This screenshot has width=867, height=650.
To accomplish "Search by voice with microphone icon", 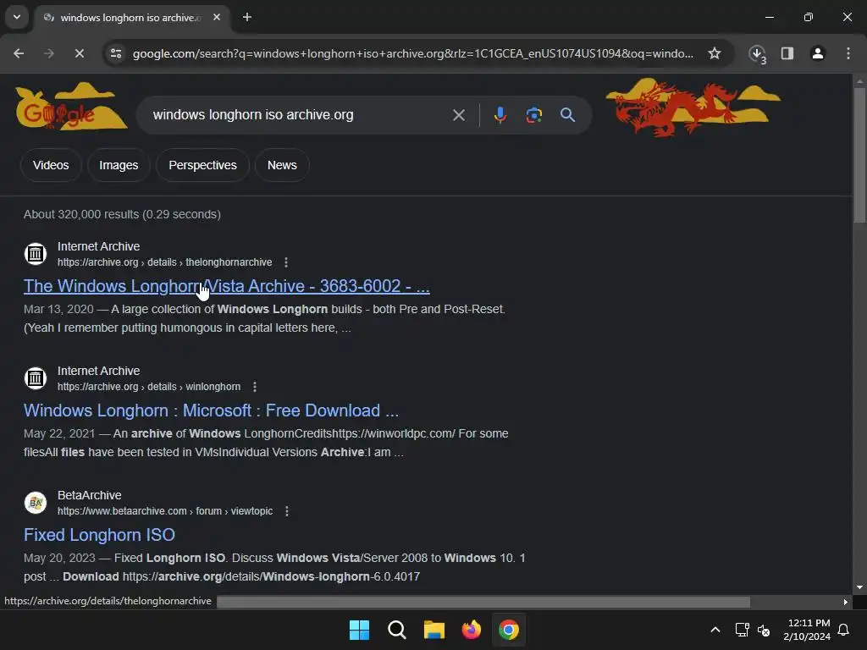I will 500,115.
